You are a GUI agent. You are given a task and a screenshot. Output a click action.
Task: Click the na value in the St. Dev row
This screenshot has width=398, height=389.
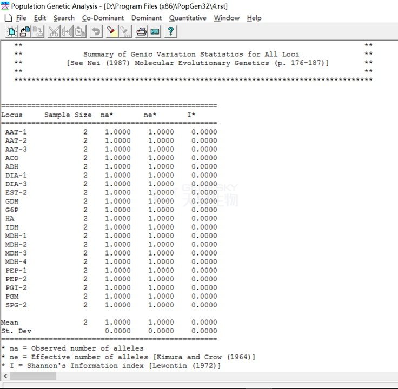click(x=118, y=331)
